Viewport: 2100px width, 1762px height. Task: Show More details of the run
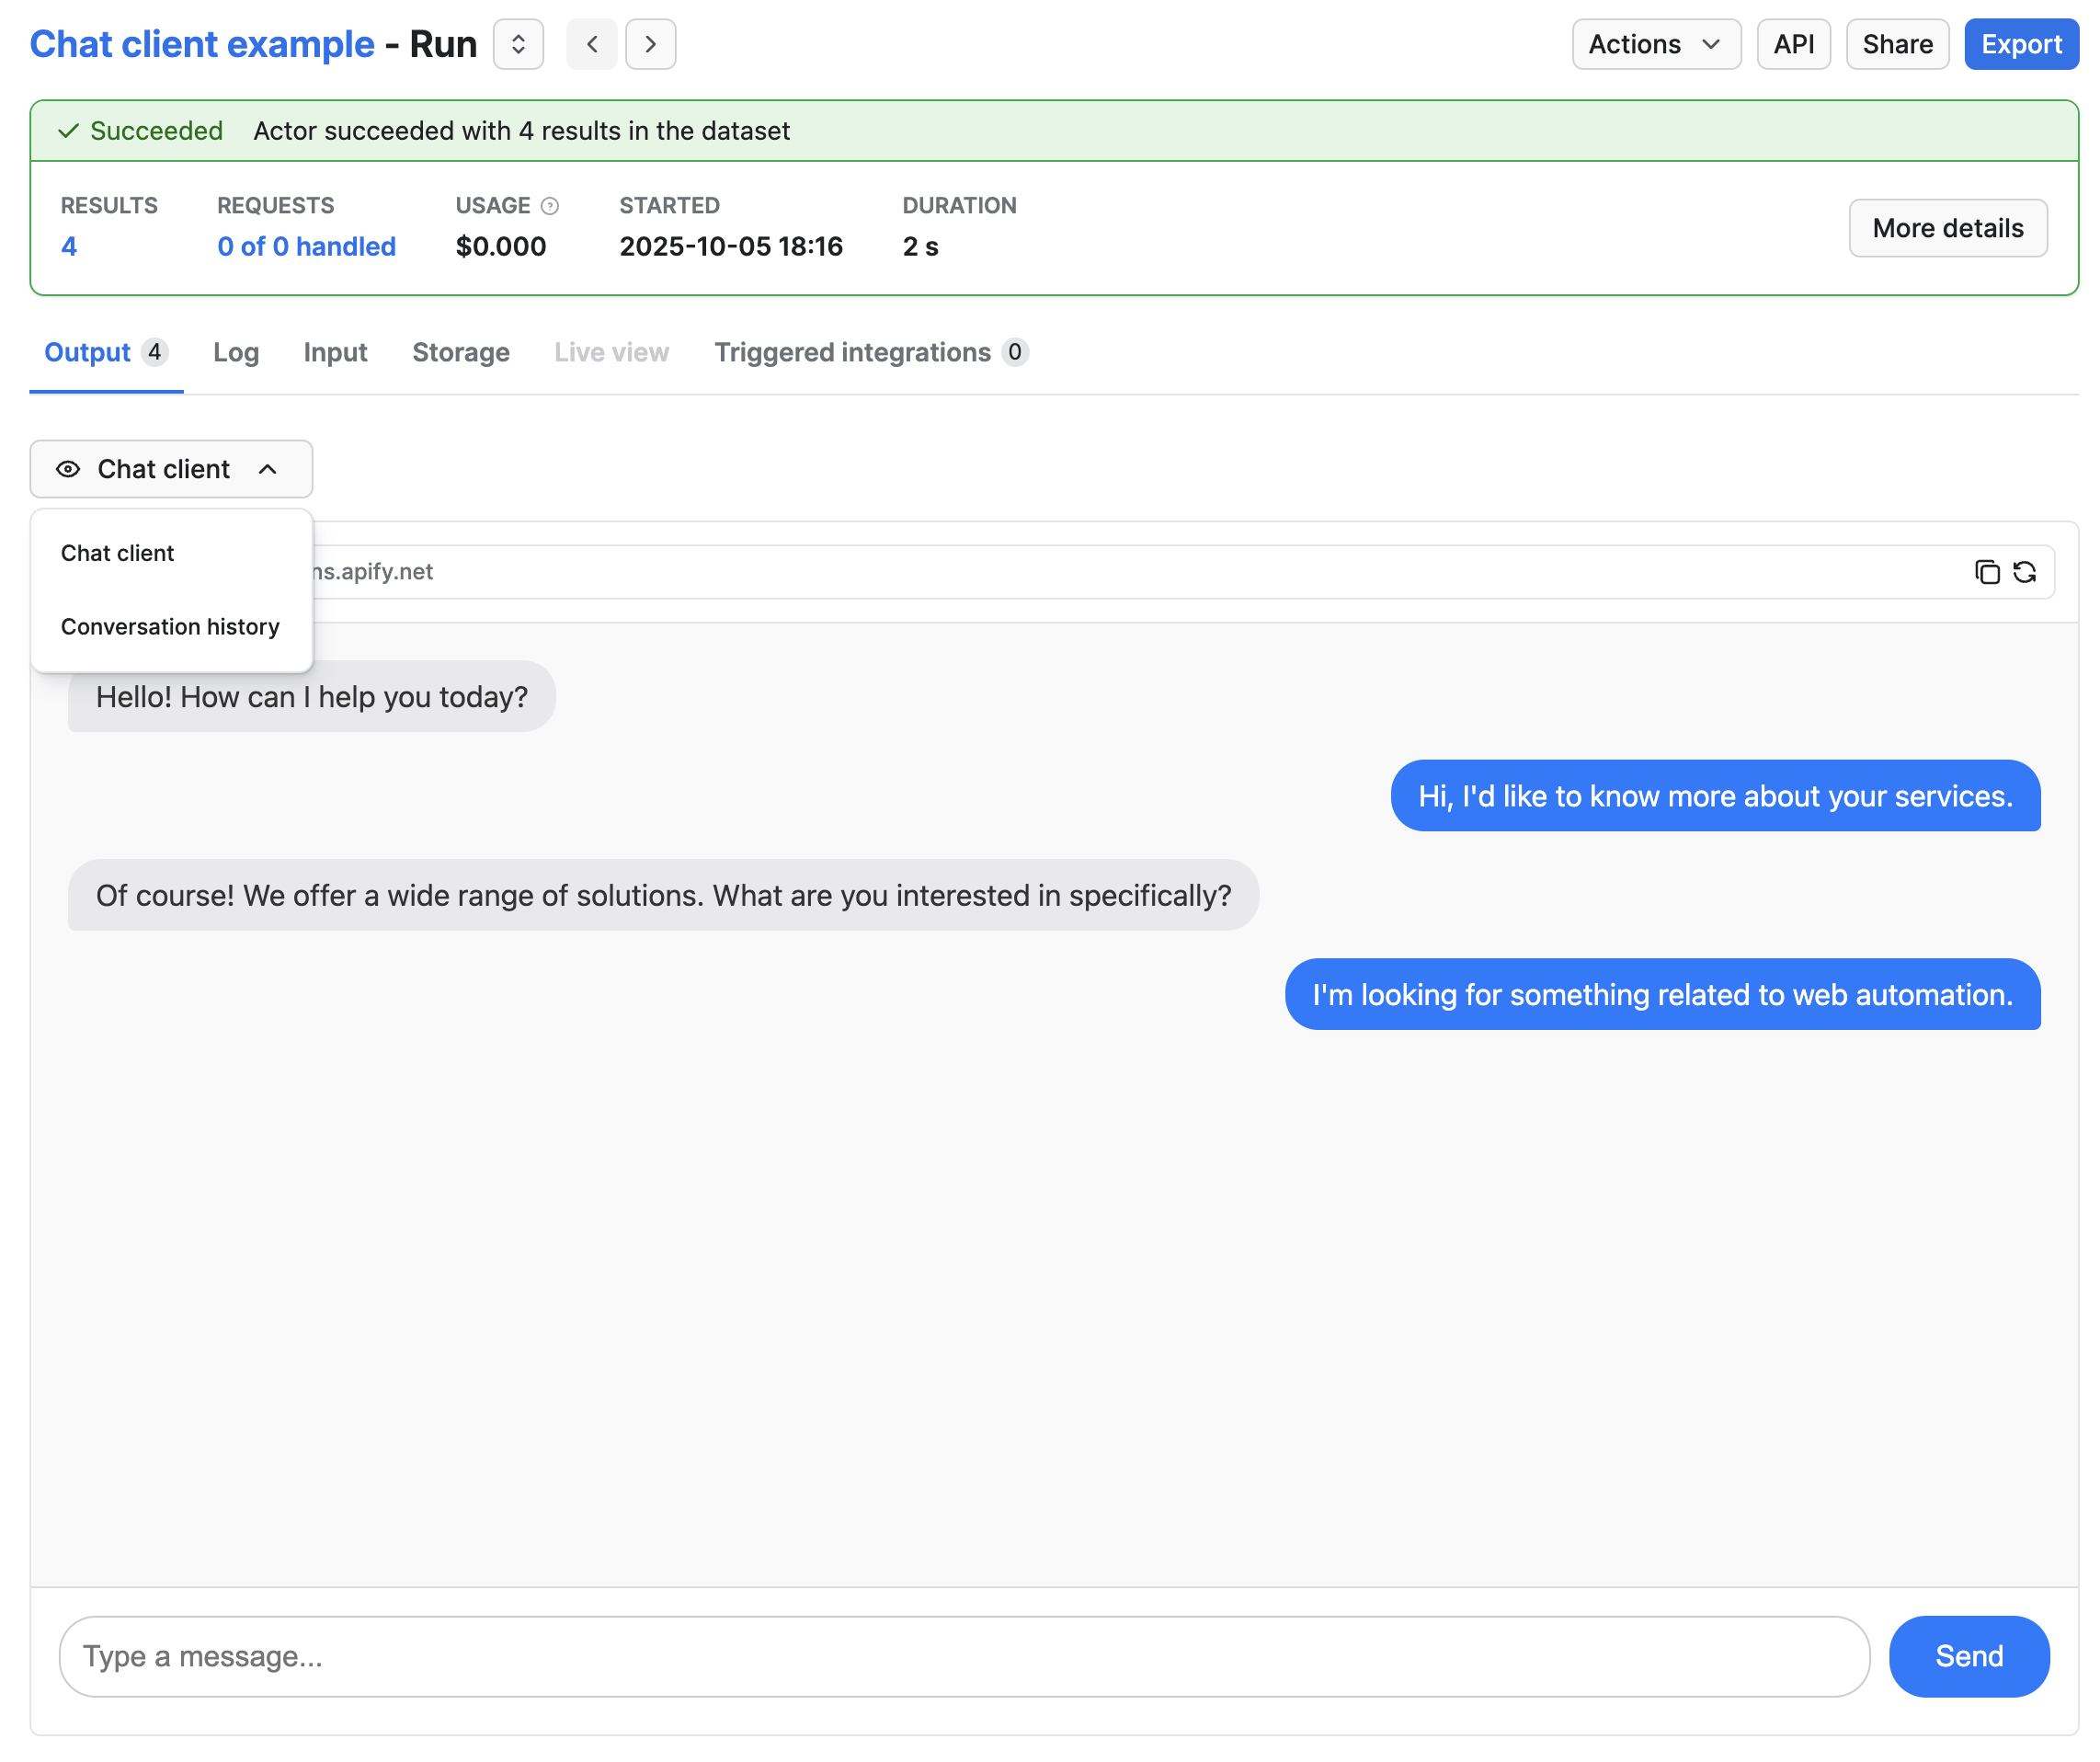[x=1947, y=228]
